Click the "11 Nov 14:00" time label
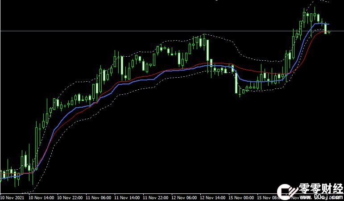 [x=127, y=198]
